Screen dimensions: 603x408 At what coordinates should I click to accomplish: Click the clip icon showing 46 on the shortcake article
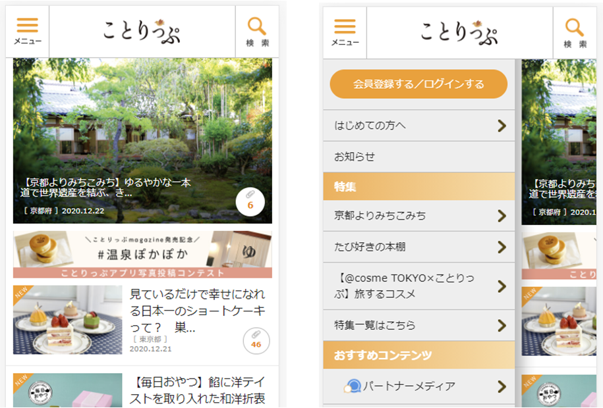click(256, 341)
